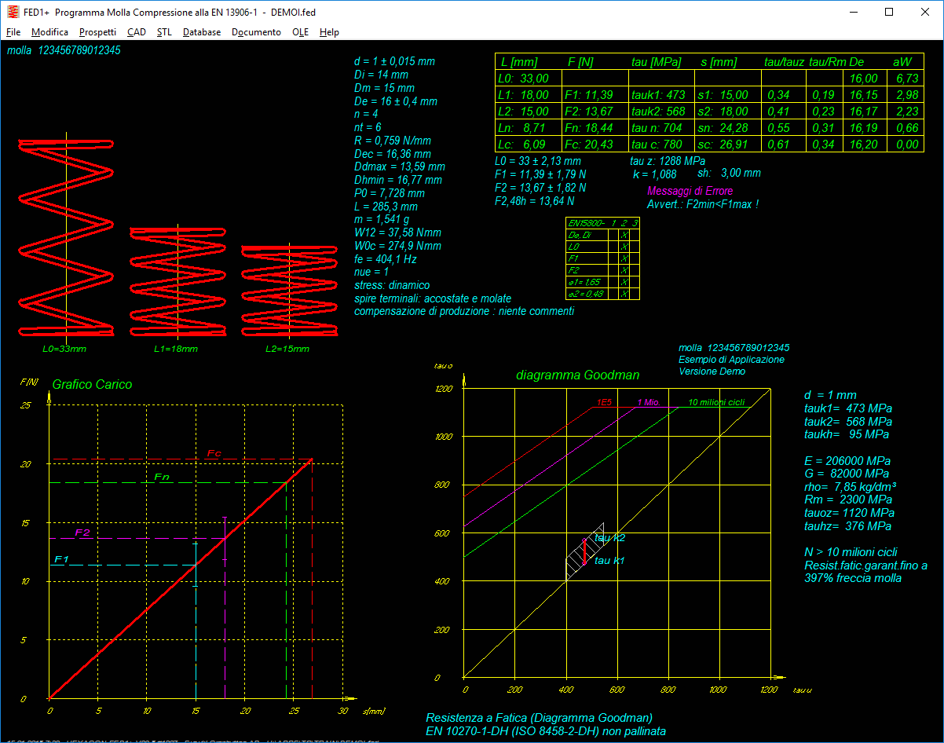The image size is (944, 743).
Task: Open the File menu
Action: 13,32
